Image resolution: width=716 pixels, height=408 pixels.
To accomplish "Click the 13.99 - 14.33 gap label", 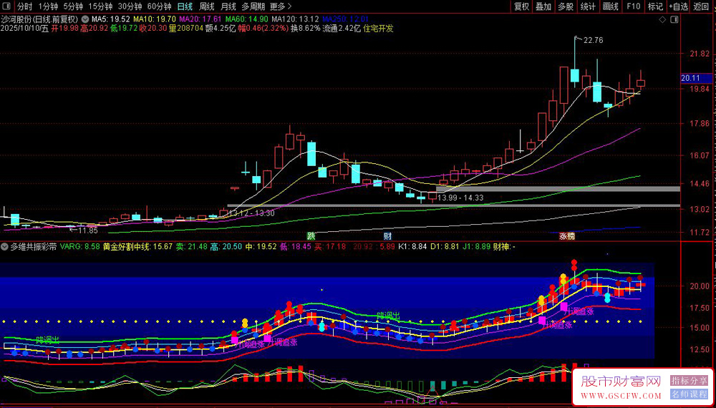I will [460, 198].
